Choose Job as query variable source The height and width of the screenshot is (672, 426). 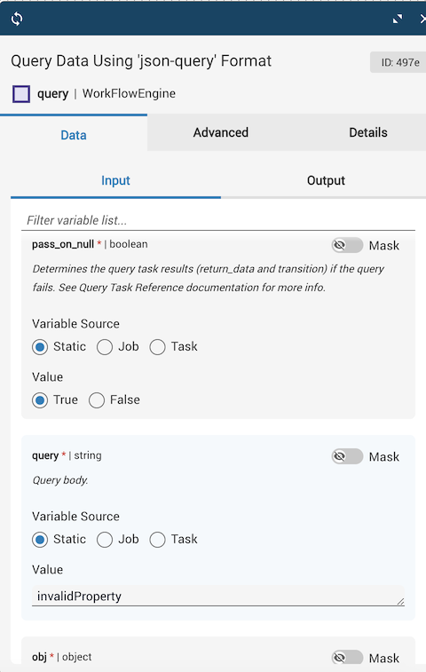[x=105, y=540]
